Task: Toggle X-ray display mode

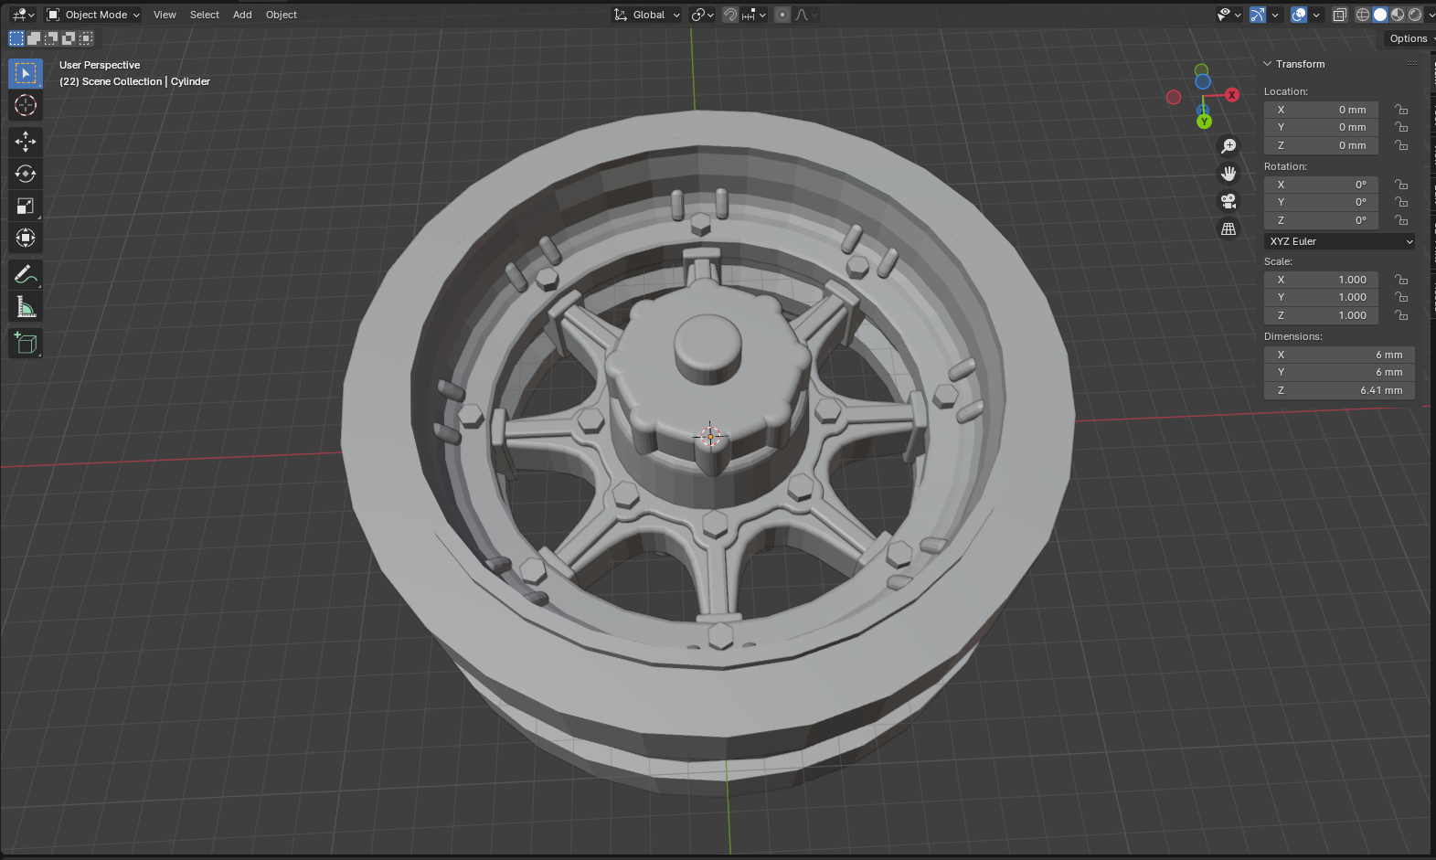Action: coord(1340,15)
